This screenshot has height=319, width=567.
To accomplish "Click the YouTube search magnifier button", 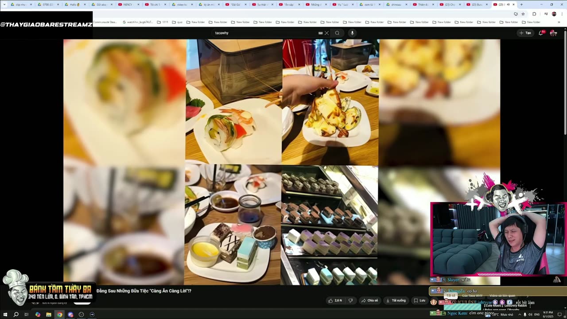I will 337,33.
